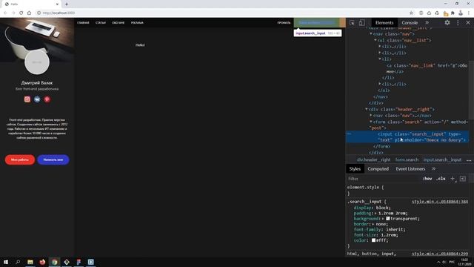Show more sidebar tabs after Event Listeners
Screen dimensions: 474x267
tap(433, 169)
